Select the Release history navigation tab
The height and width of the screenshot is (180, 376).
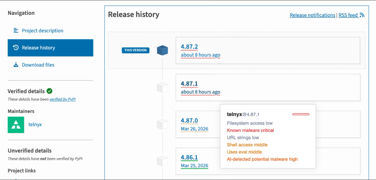50,48
